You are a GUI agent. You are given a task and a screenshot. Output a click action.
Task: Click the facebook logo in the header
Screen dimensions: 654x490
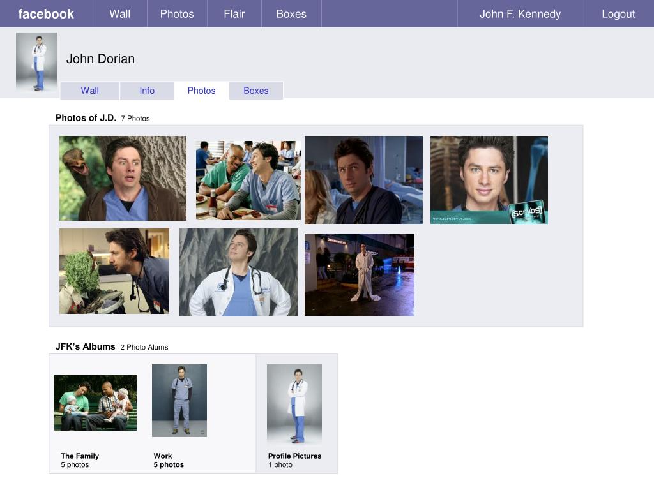tap(46, 14)
